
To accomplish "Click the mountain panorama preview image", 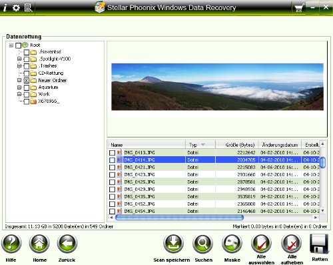I will 217,87.
